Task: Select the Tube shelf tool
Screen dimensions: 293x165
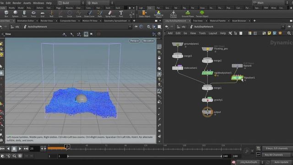Action: point(24,14)
